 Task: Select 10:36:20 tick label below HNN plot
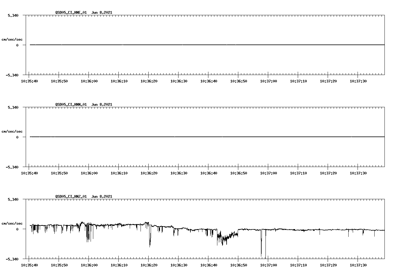click(x=149, y=173)
